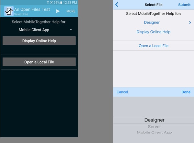This screenshot has height=143, width=194.
Task: Tap the blue Display Online Help link
Action: 153,32
